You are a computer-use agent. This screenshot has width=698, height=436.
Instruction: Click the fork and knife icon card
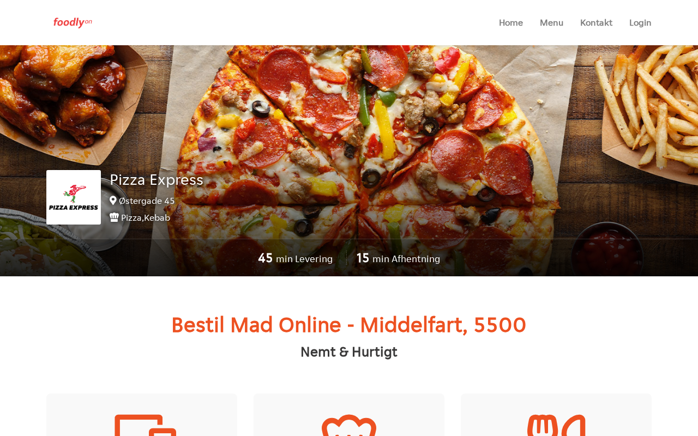point(556,415)
